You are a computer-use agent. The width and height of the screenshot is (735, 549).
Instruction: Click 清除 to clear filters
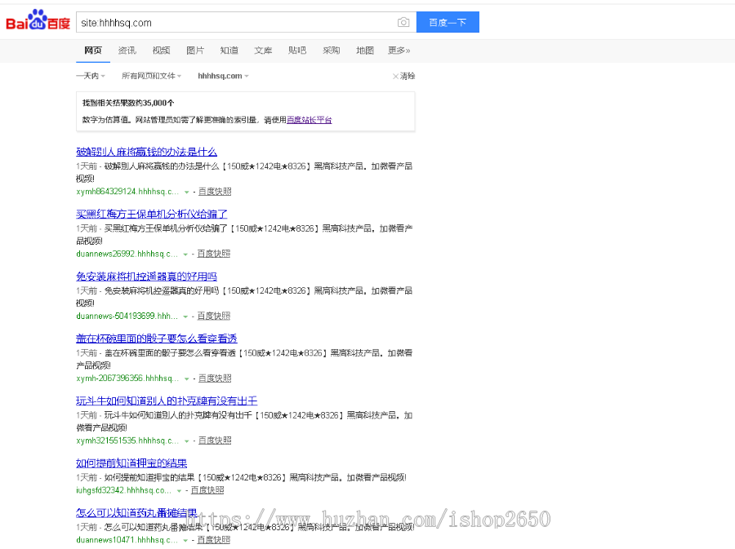[x=403, y=76]
